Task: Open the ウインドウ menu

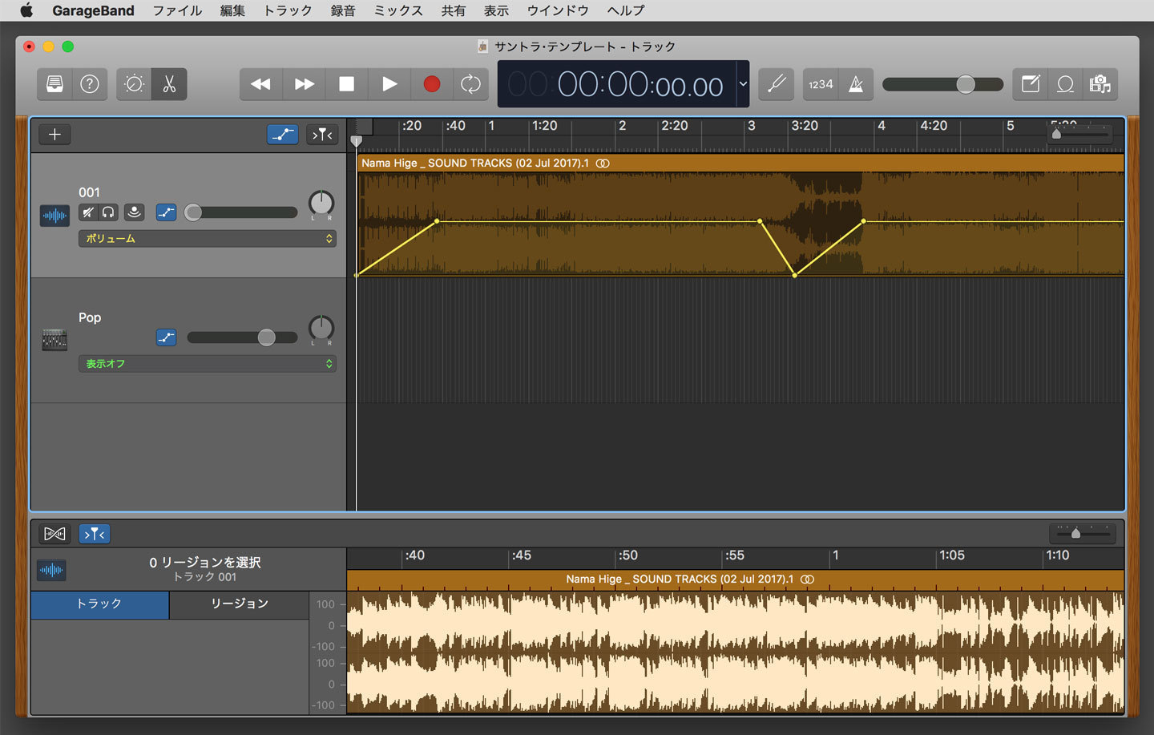Action: (x=558, y=10)
